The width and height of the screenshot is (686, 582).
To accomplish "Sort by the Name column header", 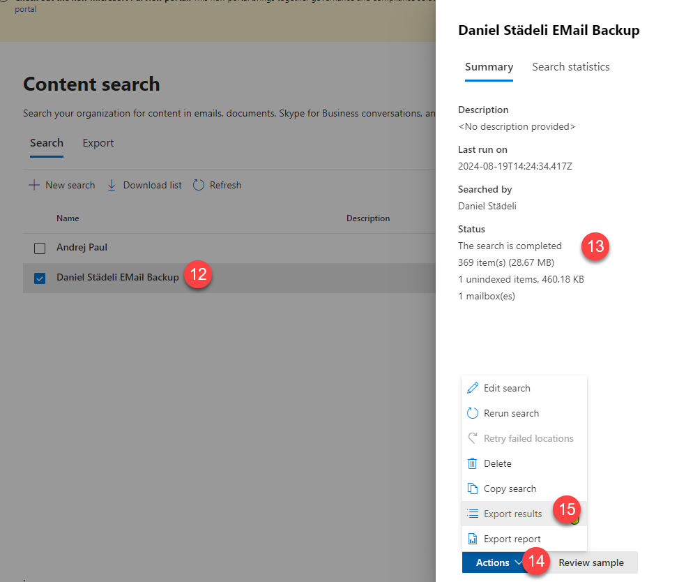I will [68, 218].
